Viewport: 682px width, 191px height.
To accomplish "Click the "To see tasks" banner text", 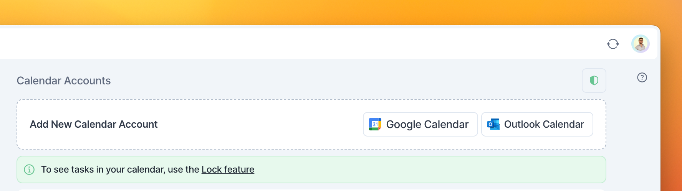I will click(120, 170).
